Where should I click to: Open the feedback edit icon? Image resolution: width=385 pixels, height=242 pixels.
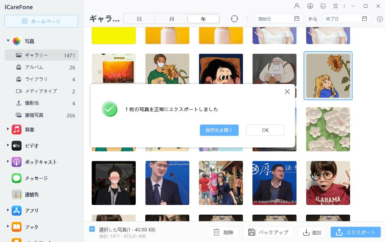point(323,6)
